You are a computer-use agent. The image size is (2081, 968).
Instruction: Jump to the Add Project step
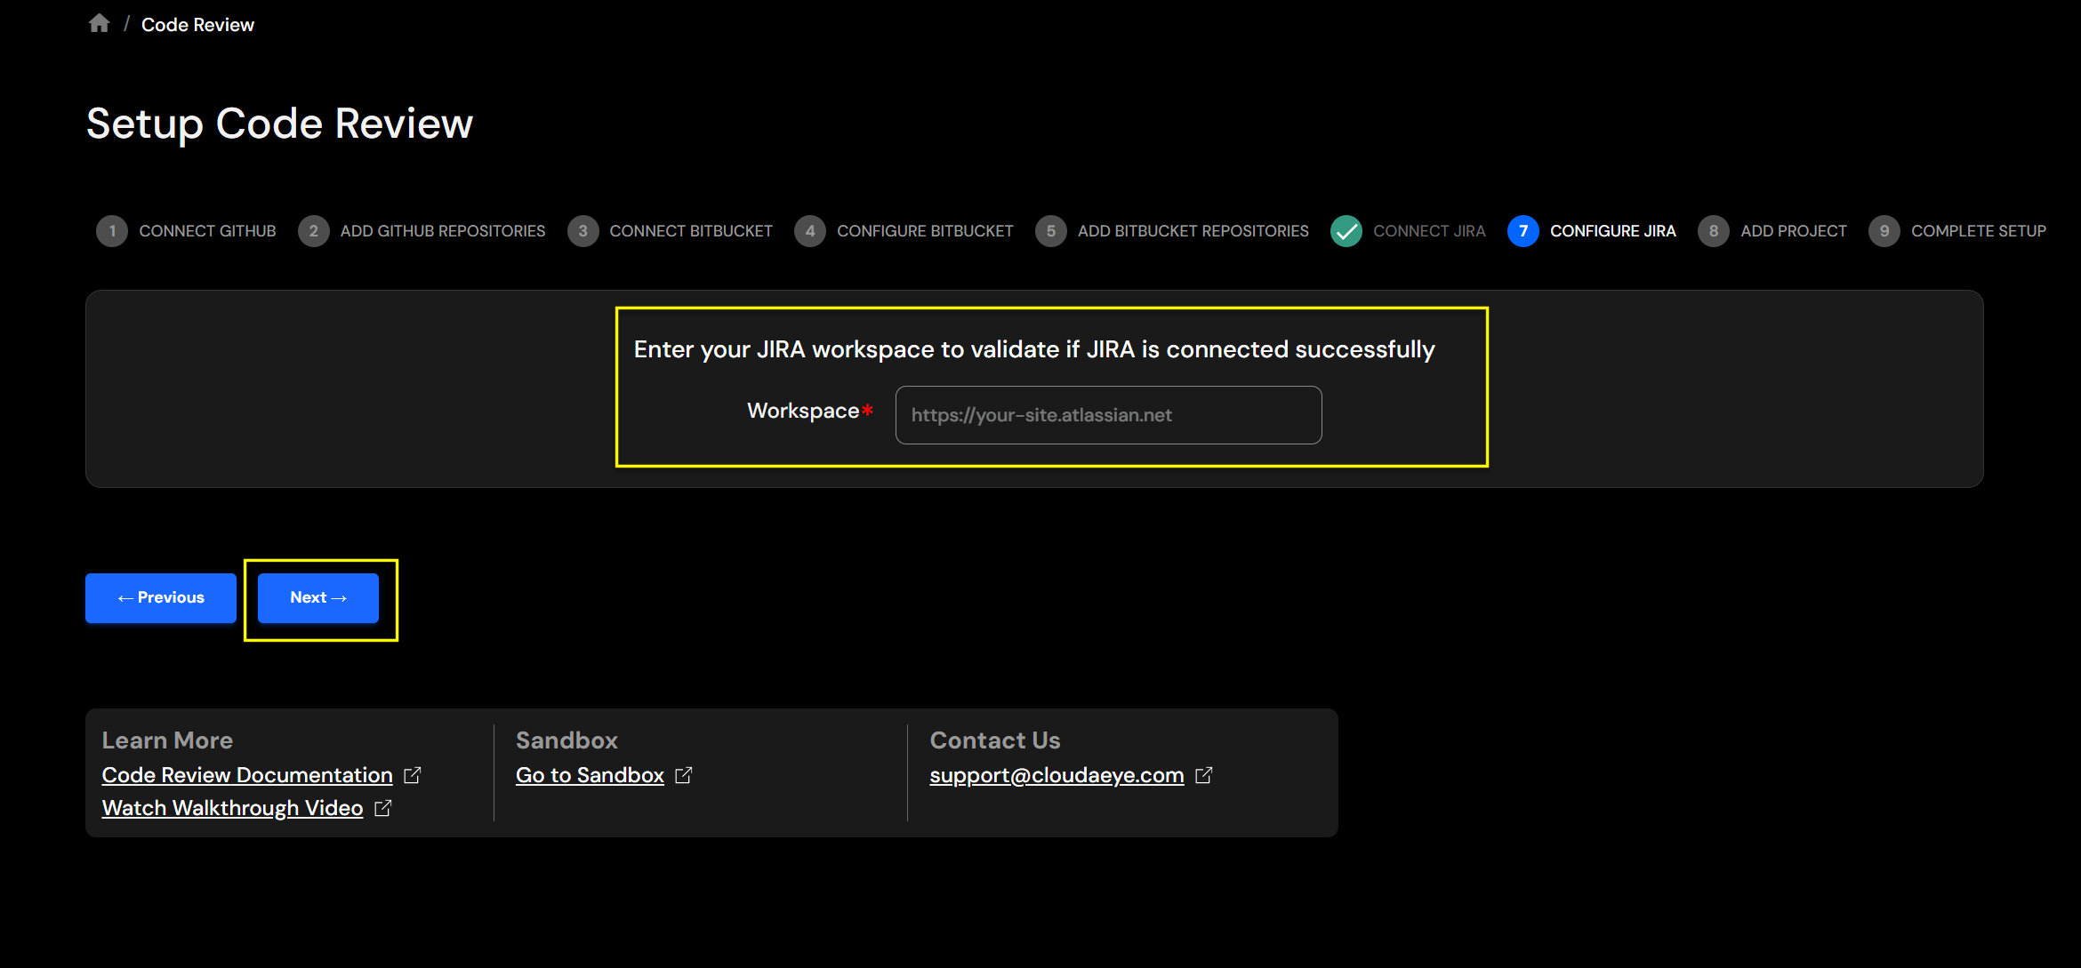(1793, 231)
